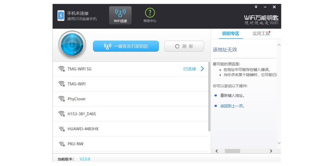Image resolution: width=332 pixels, height=166 pixels.
Task: Open the titlebar arrow dropdown menu
Action: tap(256, 7)
